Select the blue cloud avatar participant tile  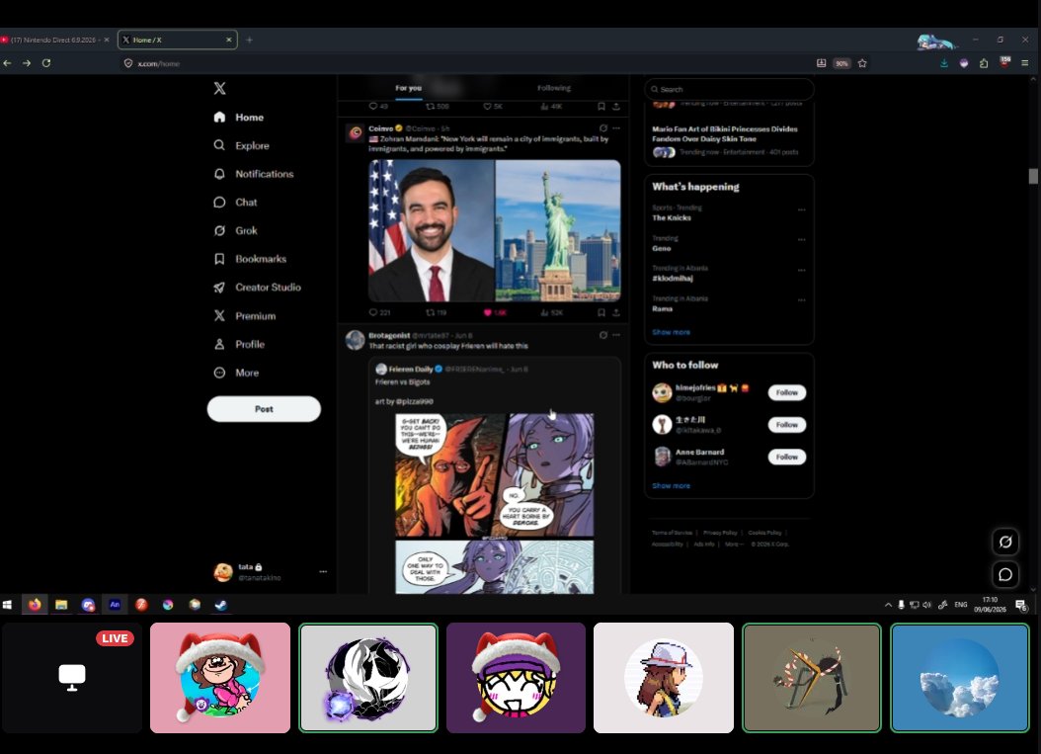point(959,678)
